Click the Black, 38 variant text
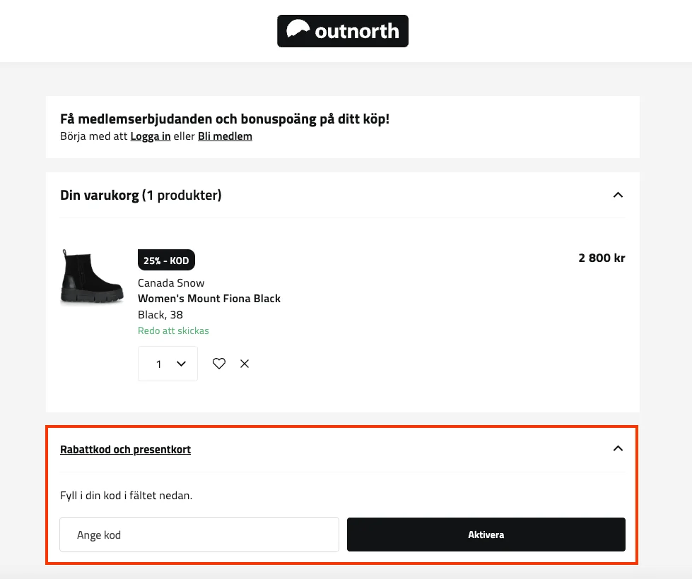Image resolution: width=692 pixels, height=579 pixels. coord(160,315)
